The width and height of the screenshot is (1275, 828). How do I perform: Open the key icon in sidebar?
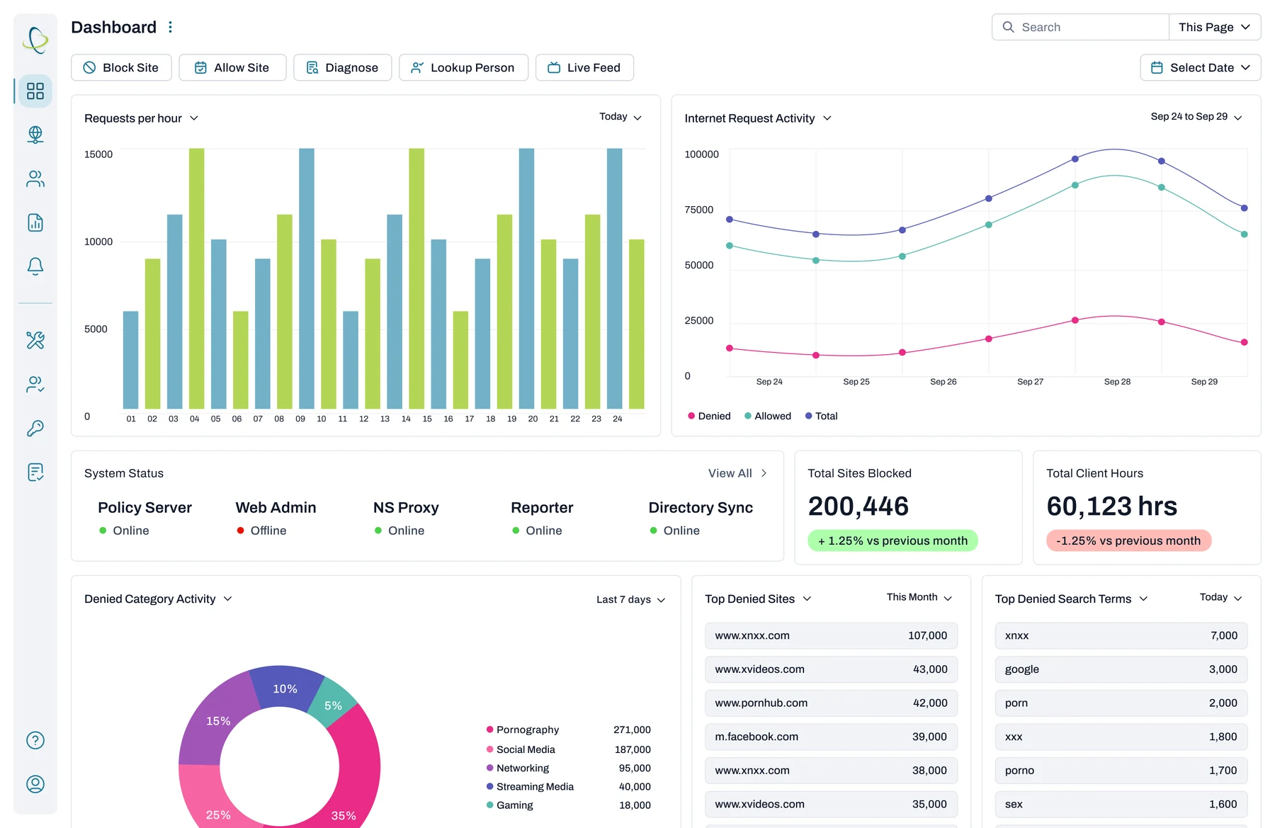[x=35, y=429]
